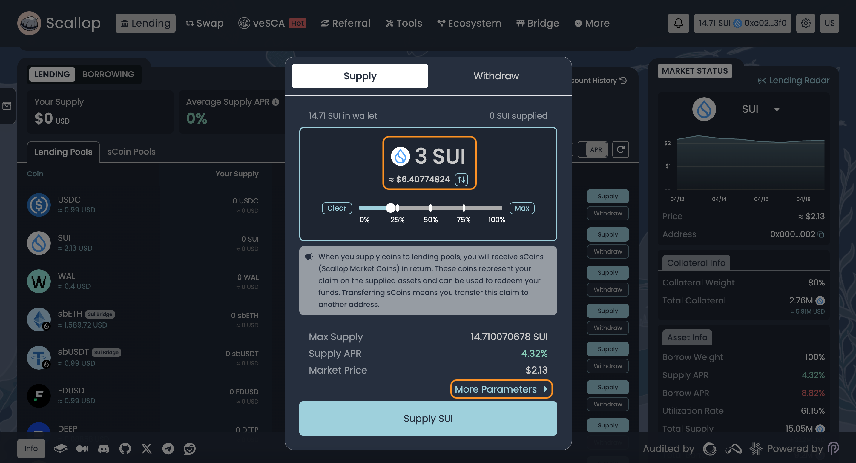This screenshot has height=463, width=856.
Task: Click the SUI price chart
Action: [x=751, y=162]
